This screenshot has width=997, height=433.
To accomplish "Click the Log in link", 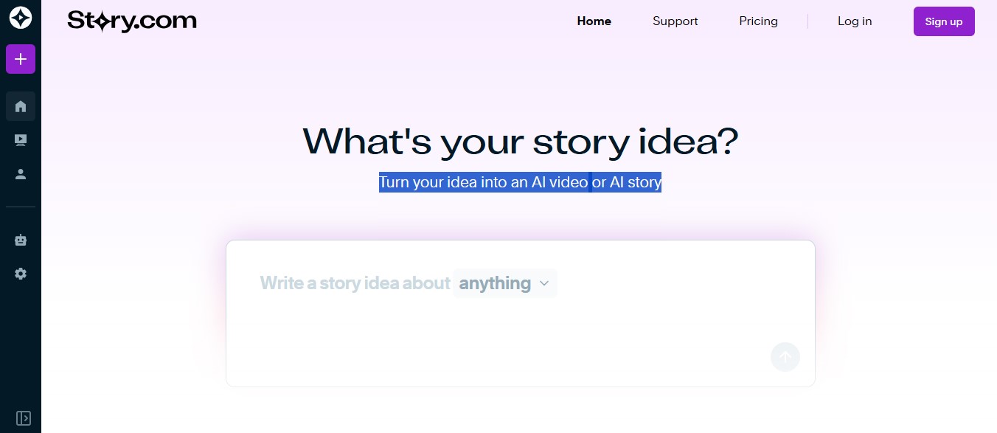I will pos(855,21).
